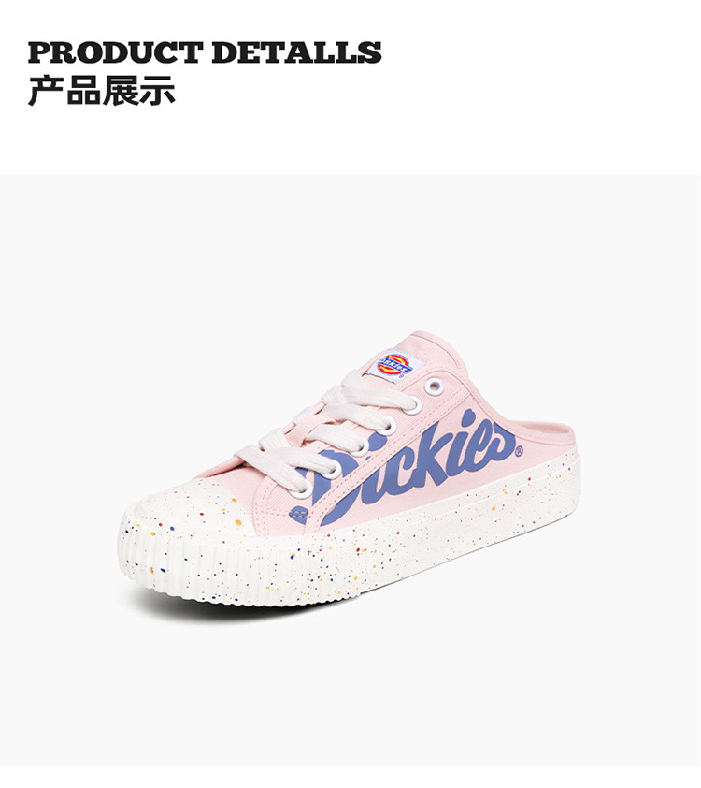Click the PRODUCT DETAILLS heading text

pos(205,52)
